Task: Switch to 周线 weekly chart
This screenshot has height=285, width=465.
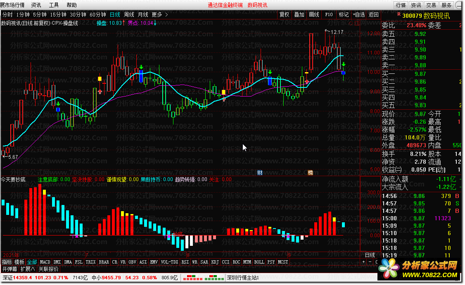Action: click(129, 14)
